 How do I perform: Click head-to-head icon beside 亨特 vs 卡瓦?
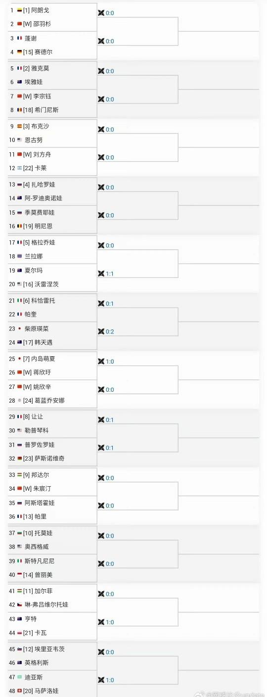101,622
